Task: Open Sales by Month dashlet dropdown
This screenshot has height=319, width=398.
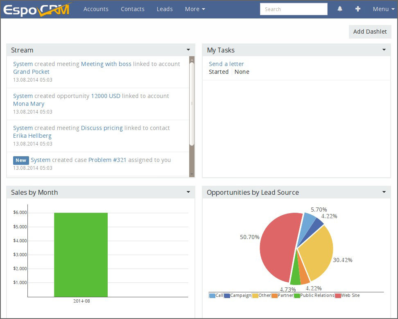Action: [x=188, y=192]
